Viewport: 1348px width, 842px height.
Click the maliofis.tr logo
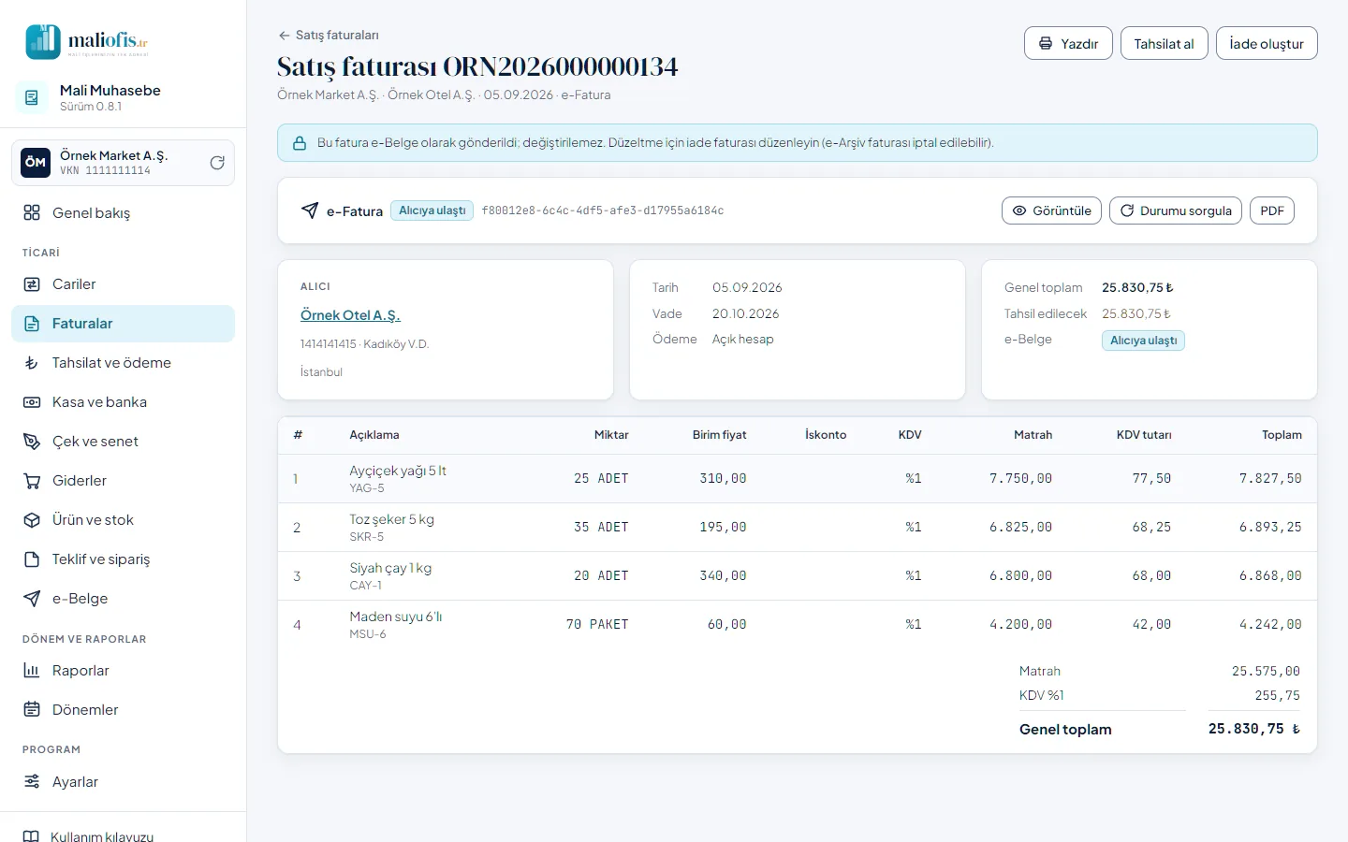point(87,41)
